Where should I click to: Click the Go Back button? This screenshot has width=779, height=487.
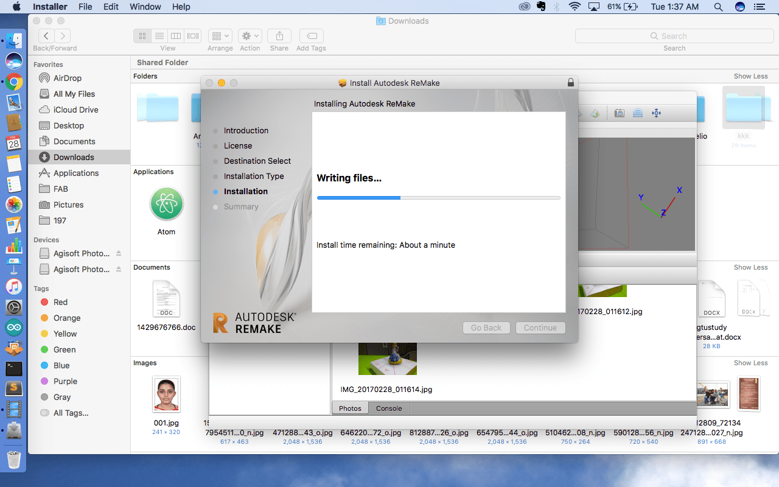pos(486,328)
